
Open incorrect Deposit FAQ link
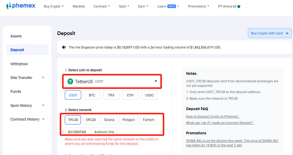coord(220,123)
